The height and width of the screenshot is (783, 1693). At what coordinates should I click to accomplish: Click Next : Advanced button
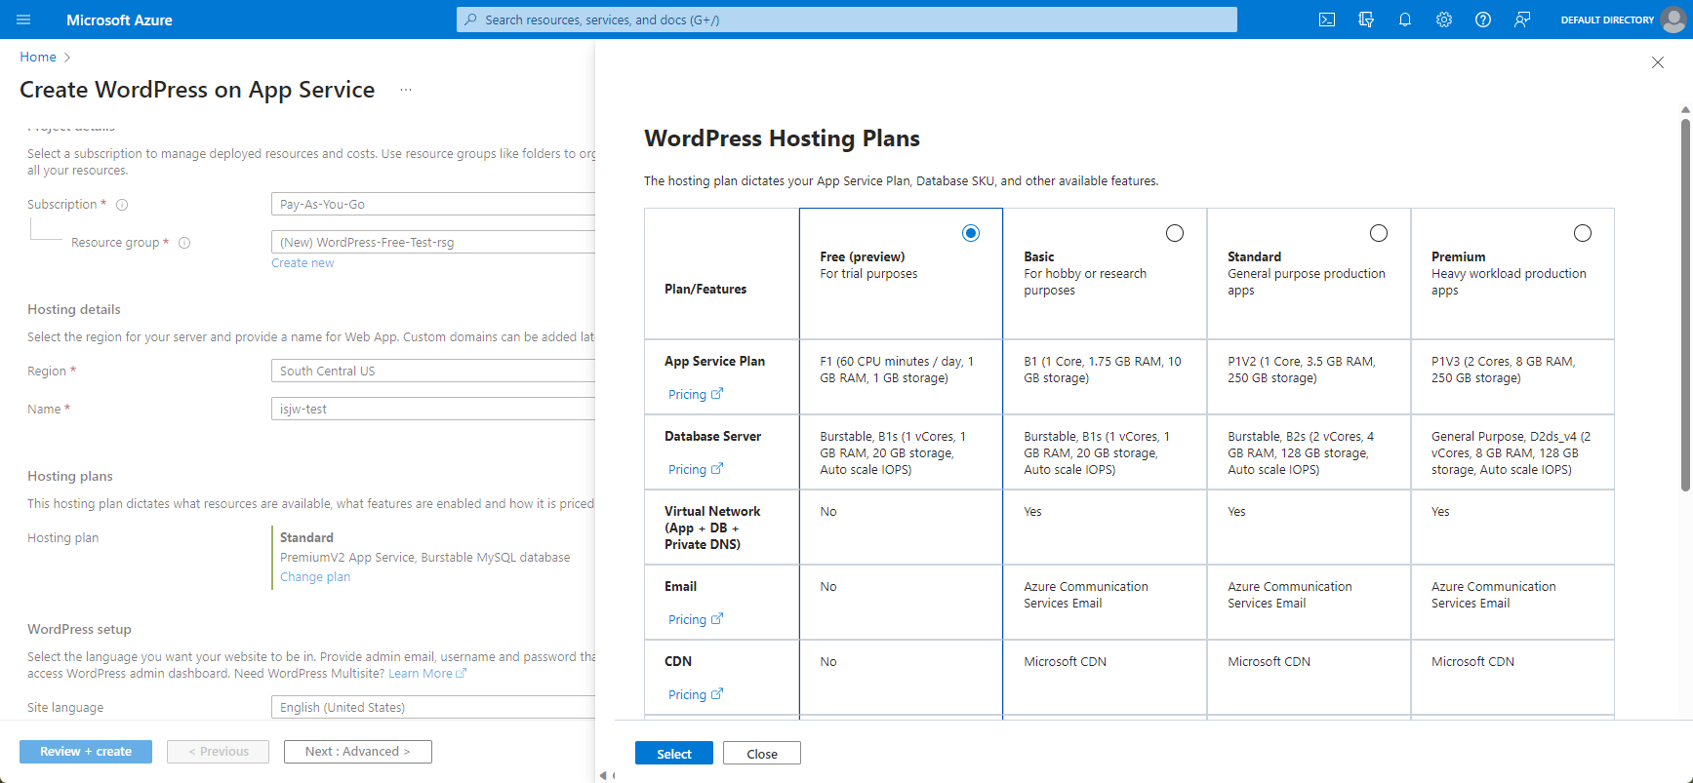358,752
